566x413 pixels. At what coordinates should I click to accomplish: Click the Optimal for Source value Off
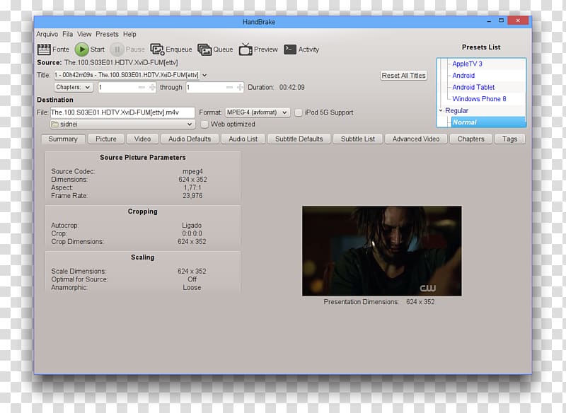click(192, 279)
